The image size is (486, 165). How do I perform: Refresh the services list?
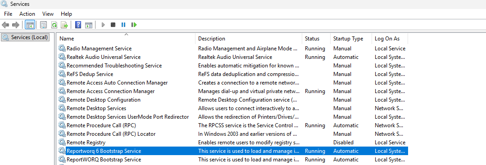[54, 25]
